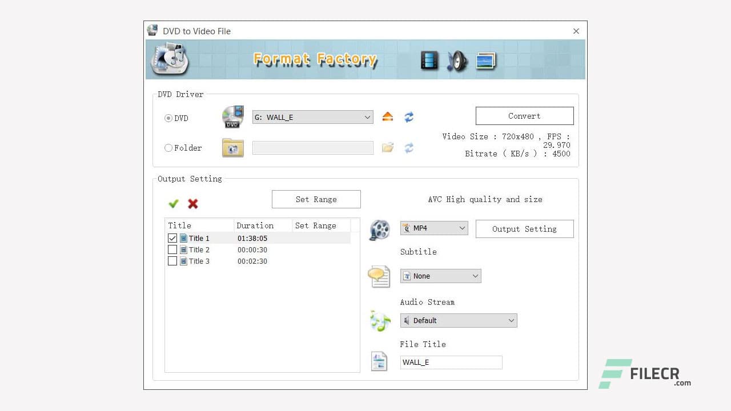Edit the WALL_E file title field
This screenshot has width=731, height=411.
(x=451, y=362)
